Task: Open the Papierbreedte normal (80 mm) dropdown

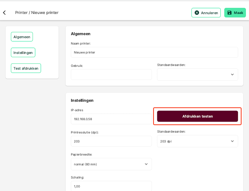Action: (111, 164)
